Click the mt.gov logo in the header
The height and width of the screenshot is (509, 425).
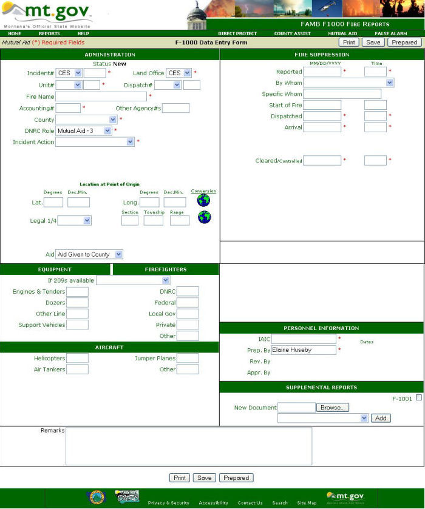[x=47, y=15]
